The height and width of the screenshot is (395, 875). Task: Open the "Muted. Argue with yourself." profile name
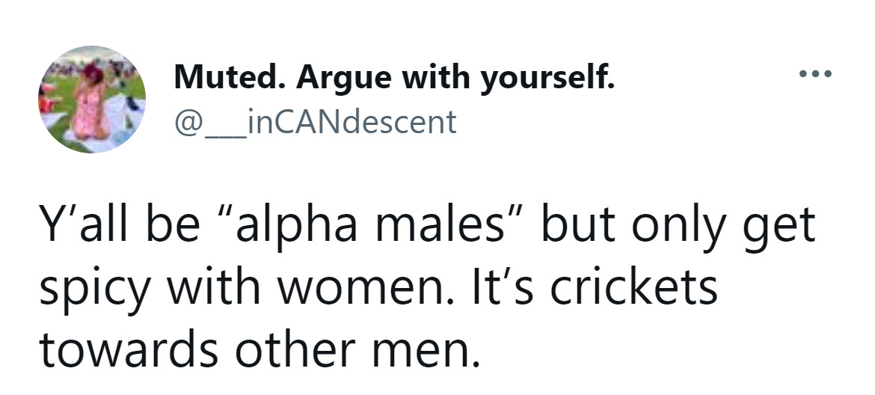[x=394, y=77]
